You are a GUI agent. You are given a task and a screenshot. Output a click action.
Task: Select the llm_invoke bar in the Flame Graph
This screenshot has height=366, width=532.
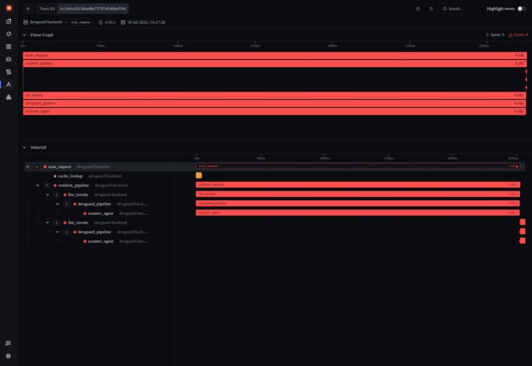(275, 95)
